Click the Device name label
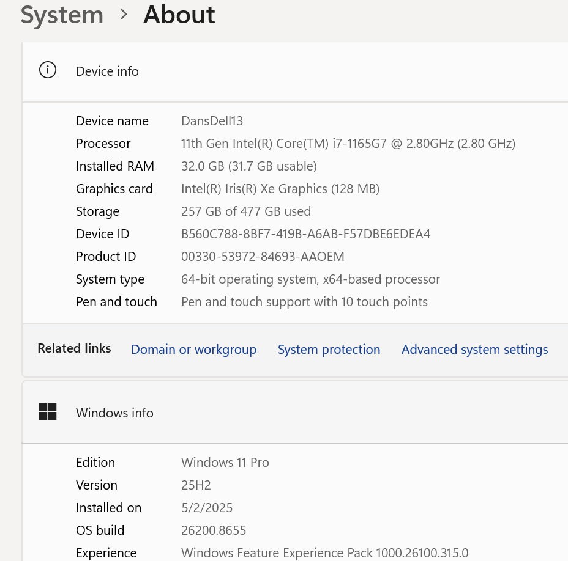568x561 pixels. tap(112, 121)
